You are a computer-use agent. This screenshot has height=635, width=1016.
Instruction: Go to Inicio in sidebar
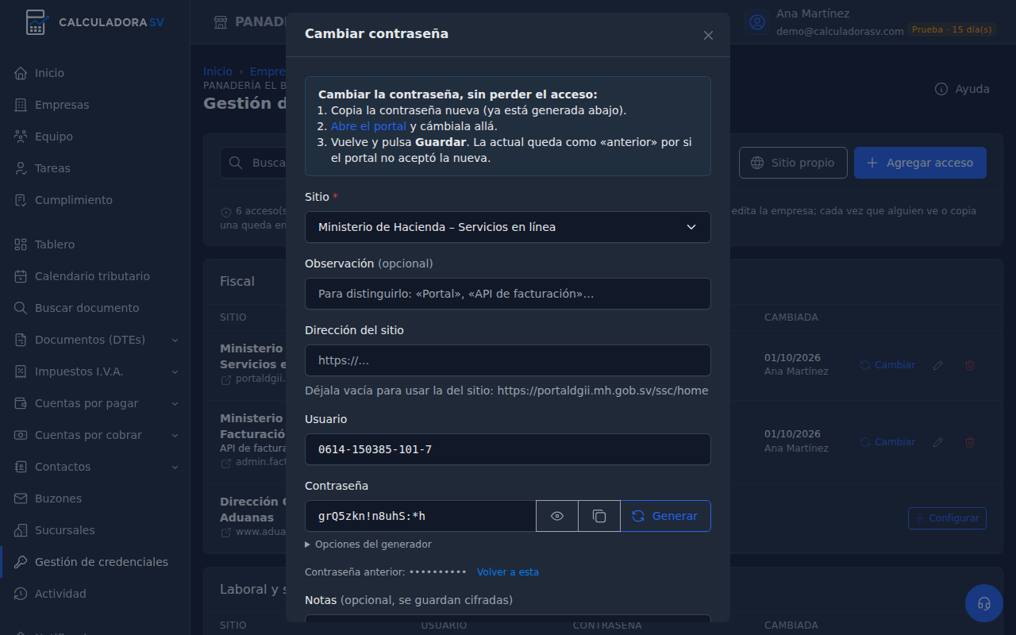click(x=95, y=73)
